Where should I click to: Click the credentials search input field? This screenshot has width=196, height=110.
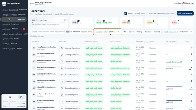coord(48,32)
